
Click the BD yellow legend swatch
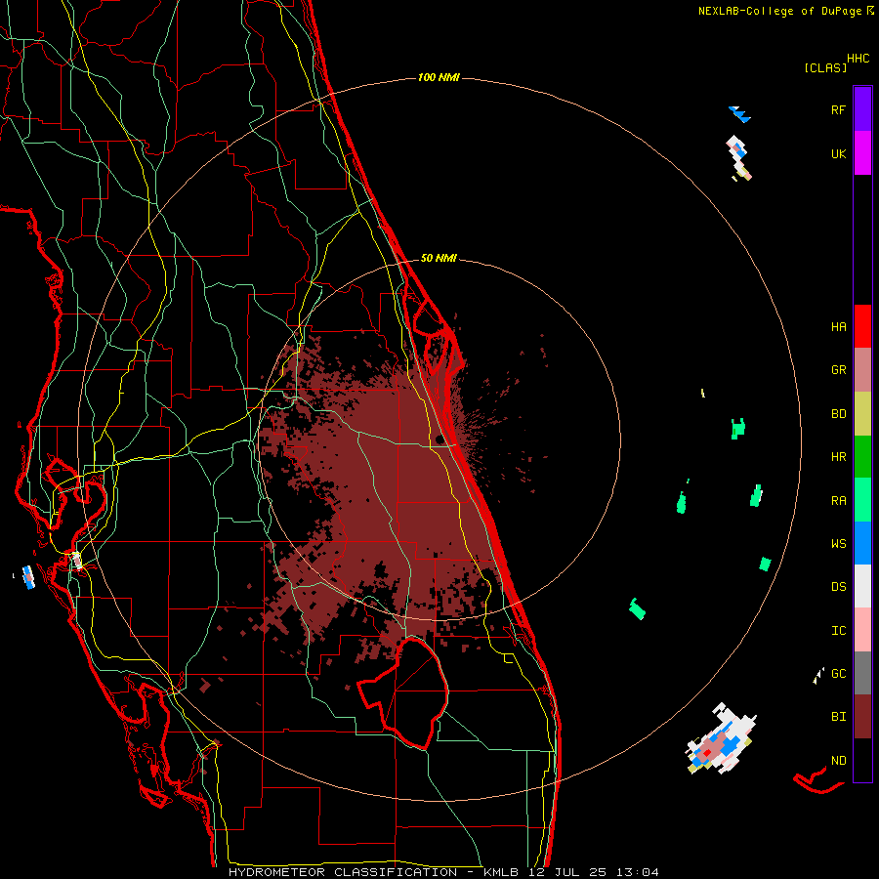[862, 414]
